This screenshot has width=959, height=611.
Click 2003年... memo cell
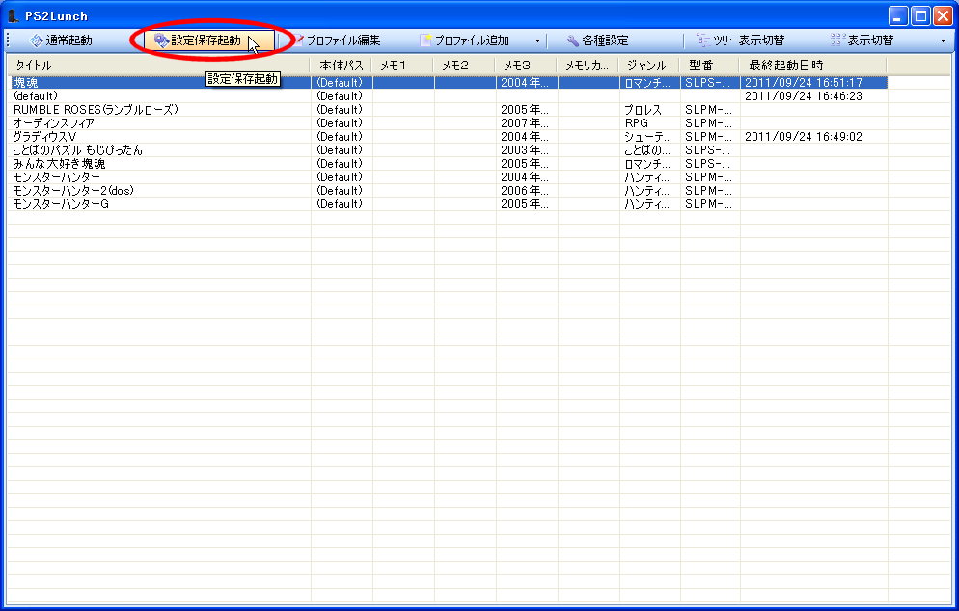point(525,149)
